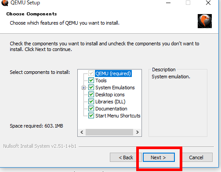The image size is (221, 172).
Task: Expand the System Emulations tree node
Action: (x=83, y=88)
